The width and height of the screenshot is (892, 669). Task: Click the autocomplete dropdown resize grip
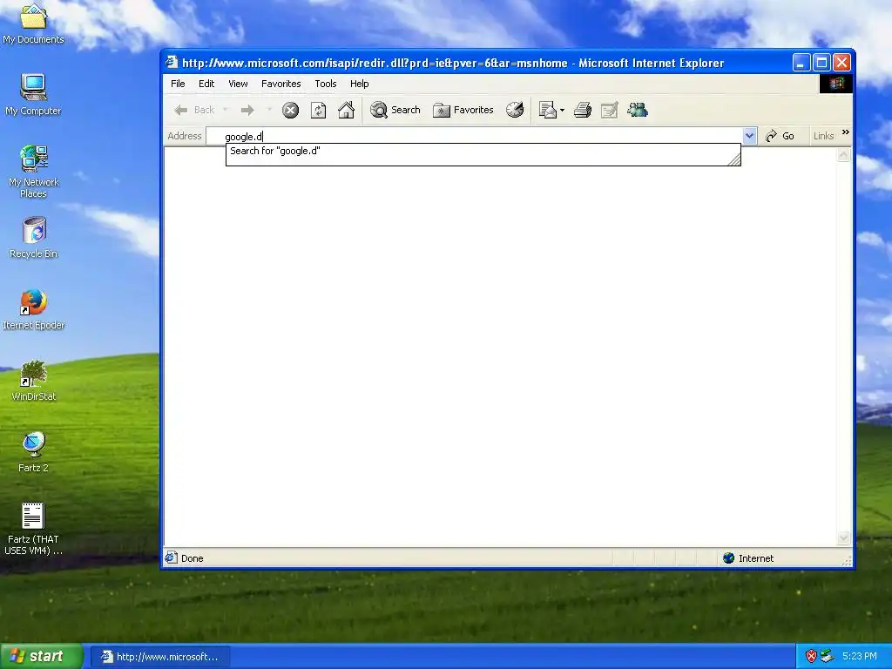coord(734,160)
